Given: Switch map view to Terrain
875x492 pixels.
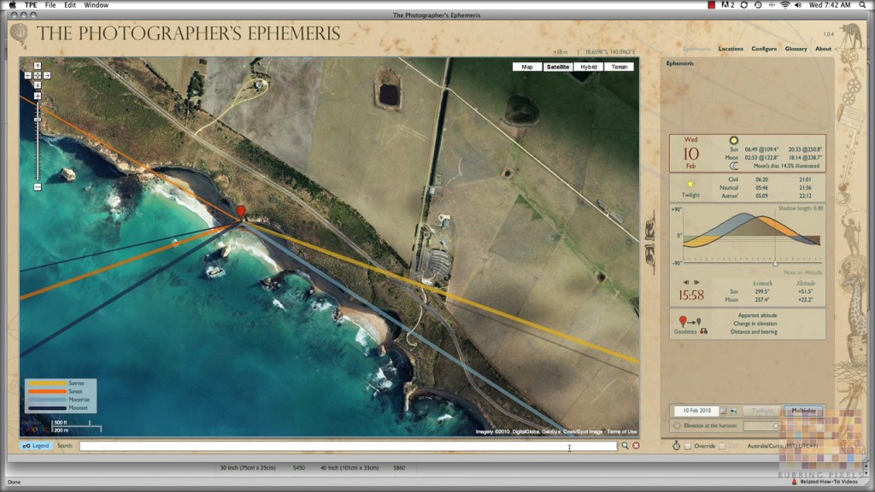Looking at the screenshot, I should [619, 67].
